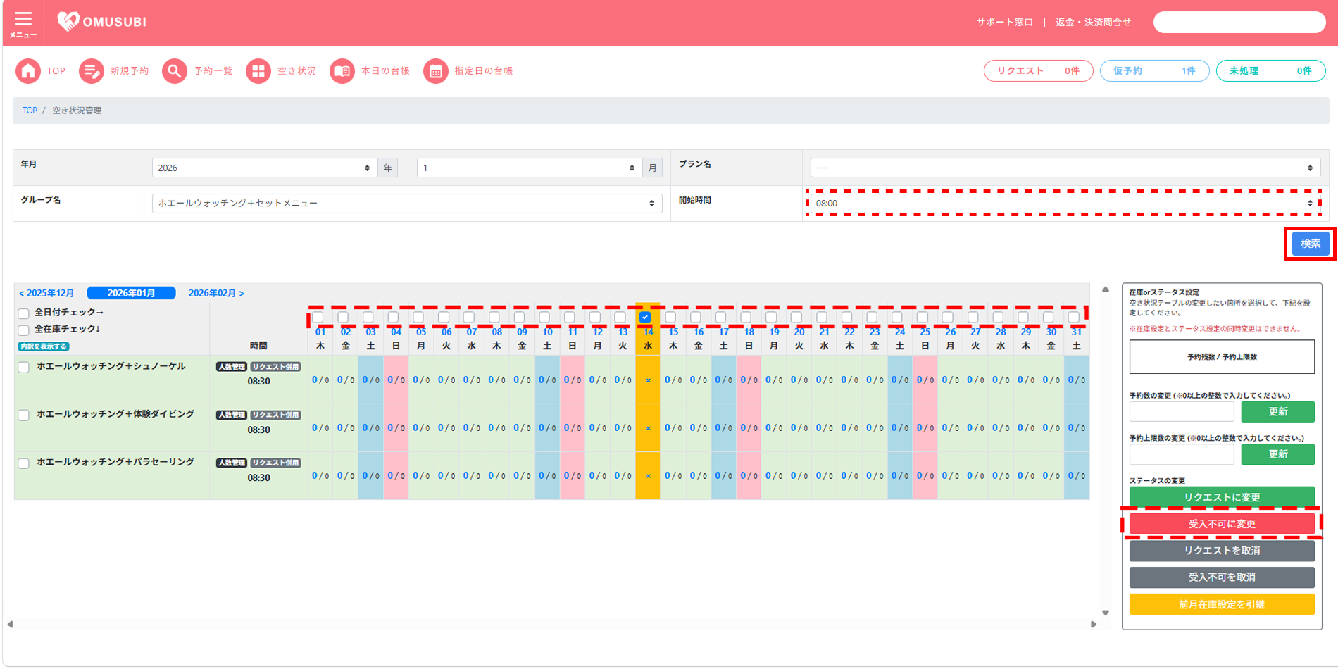Click 前月在庫設定を引継 button

[1222, 604]
